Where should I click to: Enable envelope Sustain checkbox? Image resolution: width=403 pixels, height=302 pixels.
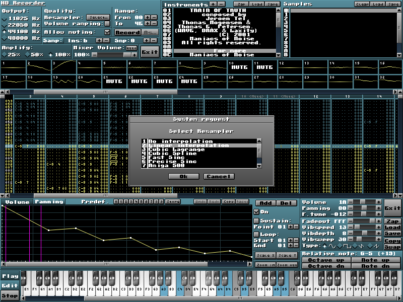coord(256,220)
